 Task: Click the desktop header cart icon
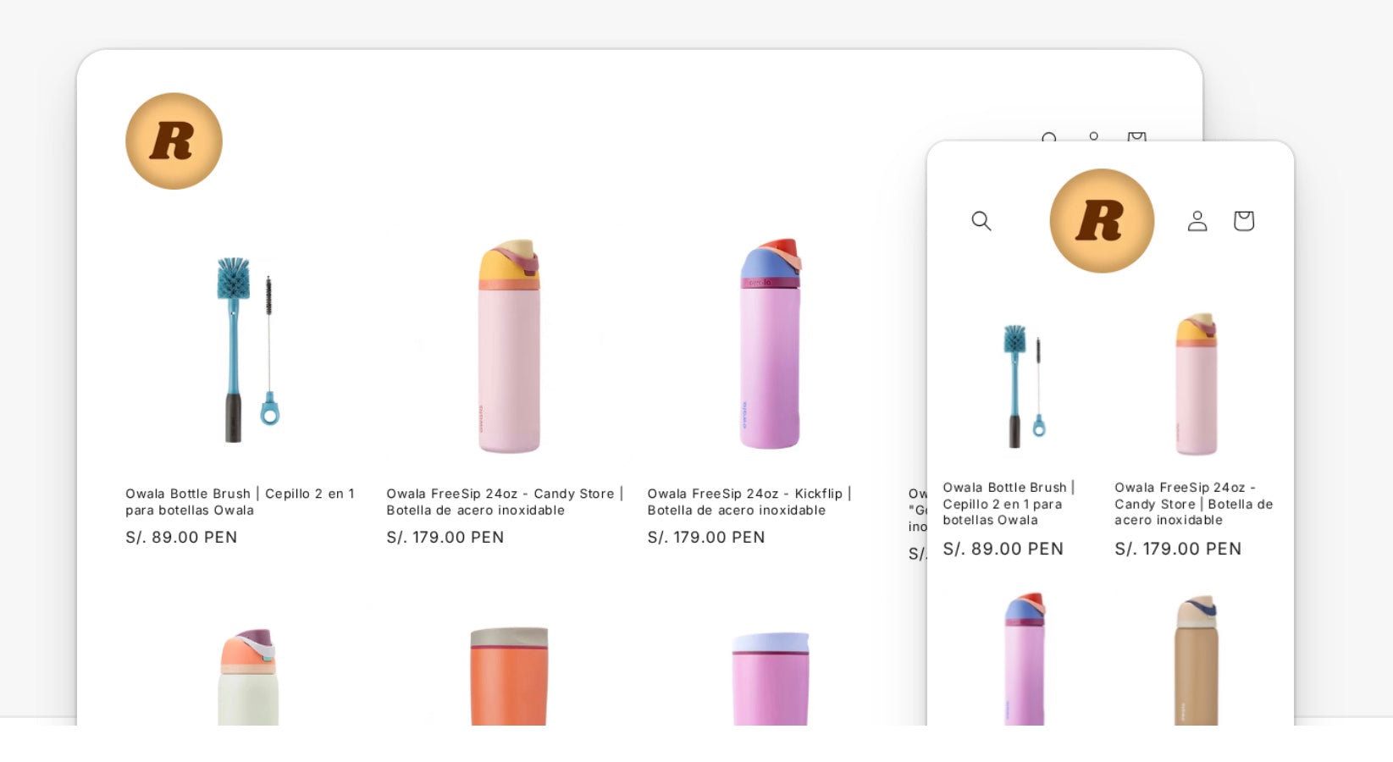pyautogui.click(x=1136, y=136)
